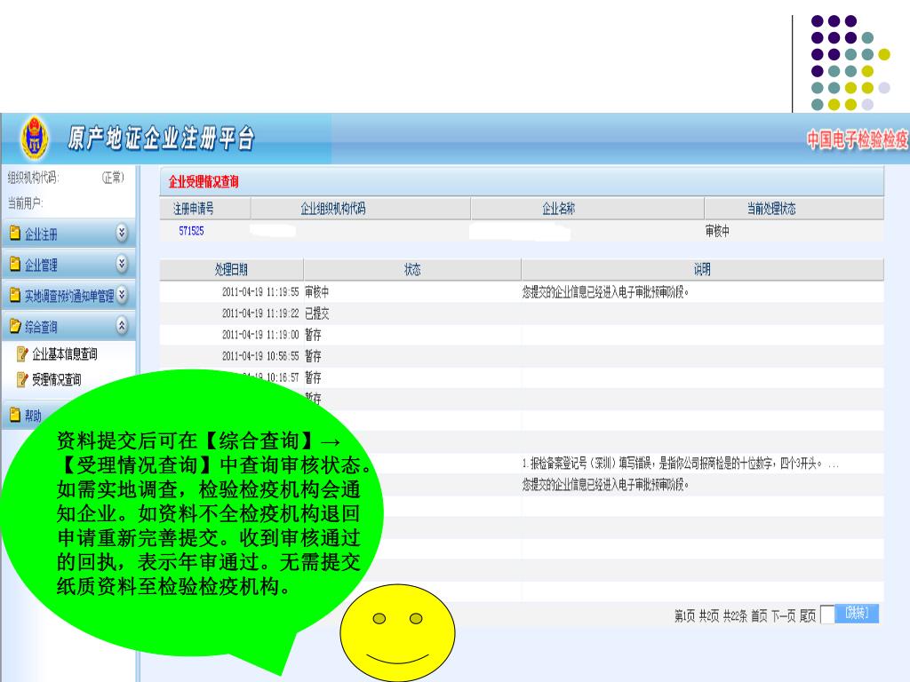This screenshot has height=682, width=910.
Task: Click the 企业注册 folder icon
Action: point(15,234)
